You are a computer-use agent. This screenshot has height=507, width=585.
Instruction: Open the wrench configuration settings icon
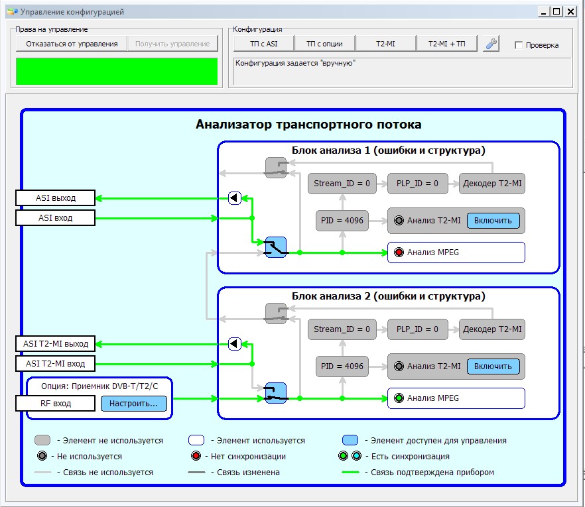click(x=491, y=44)
